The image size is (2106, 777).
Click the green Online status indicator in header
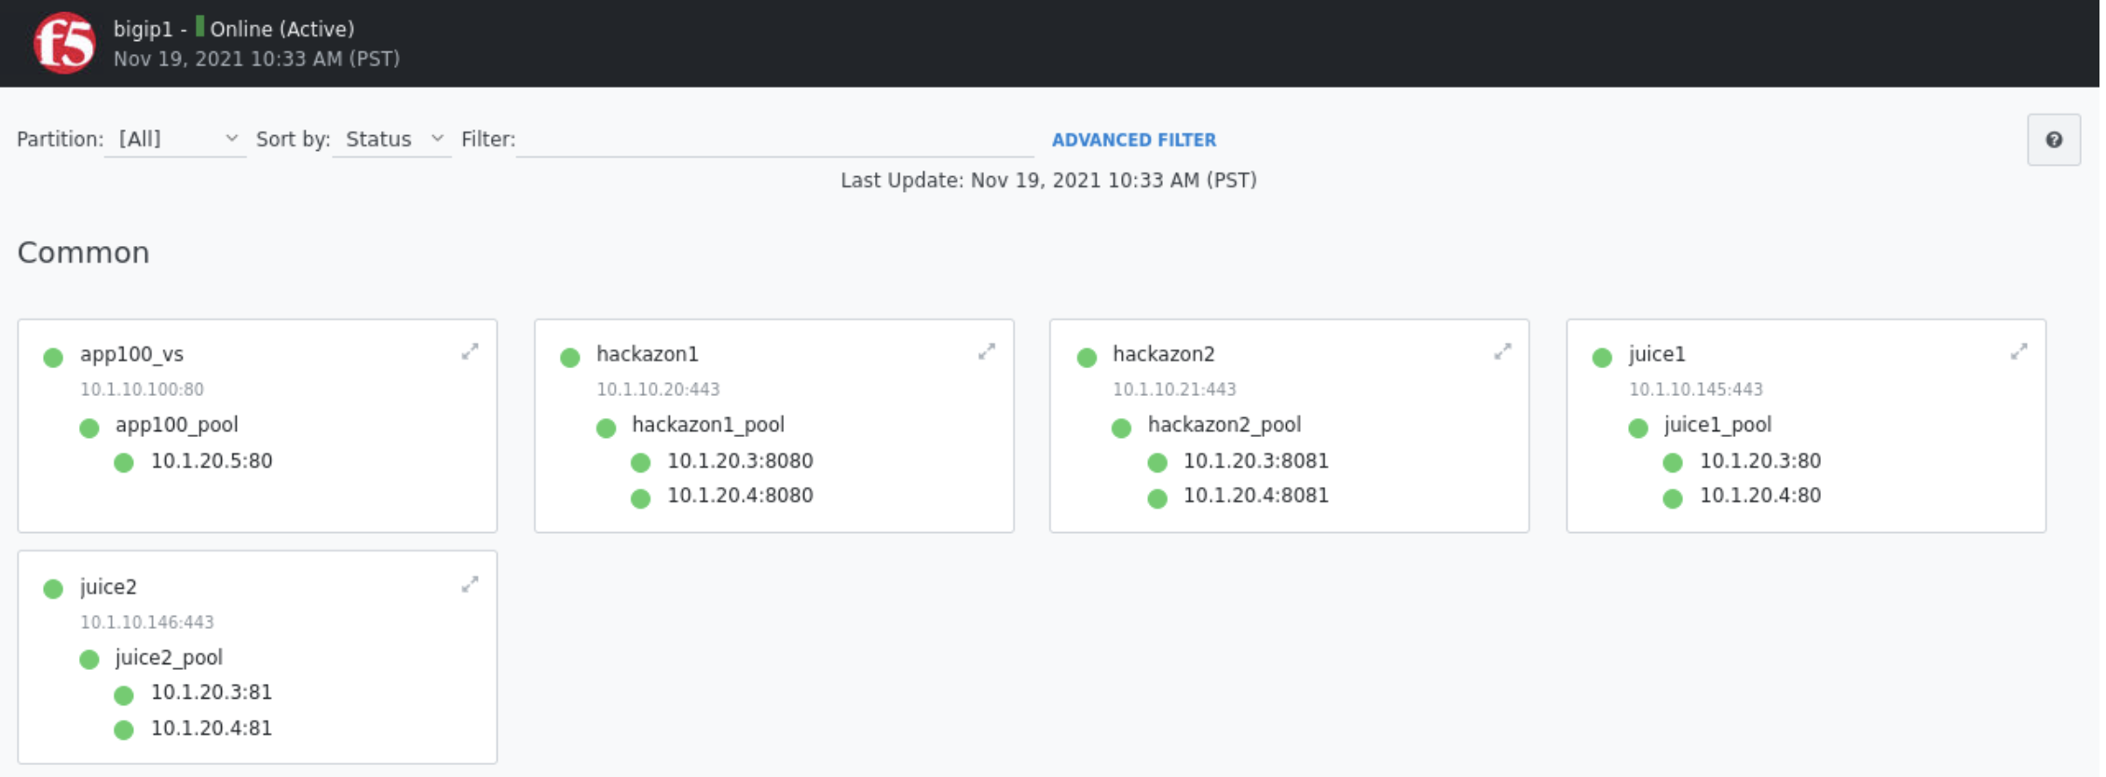199,27
